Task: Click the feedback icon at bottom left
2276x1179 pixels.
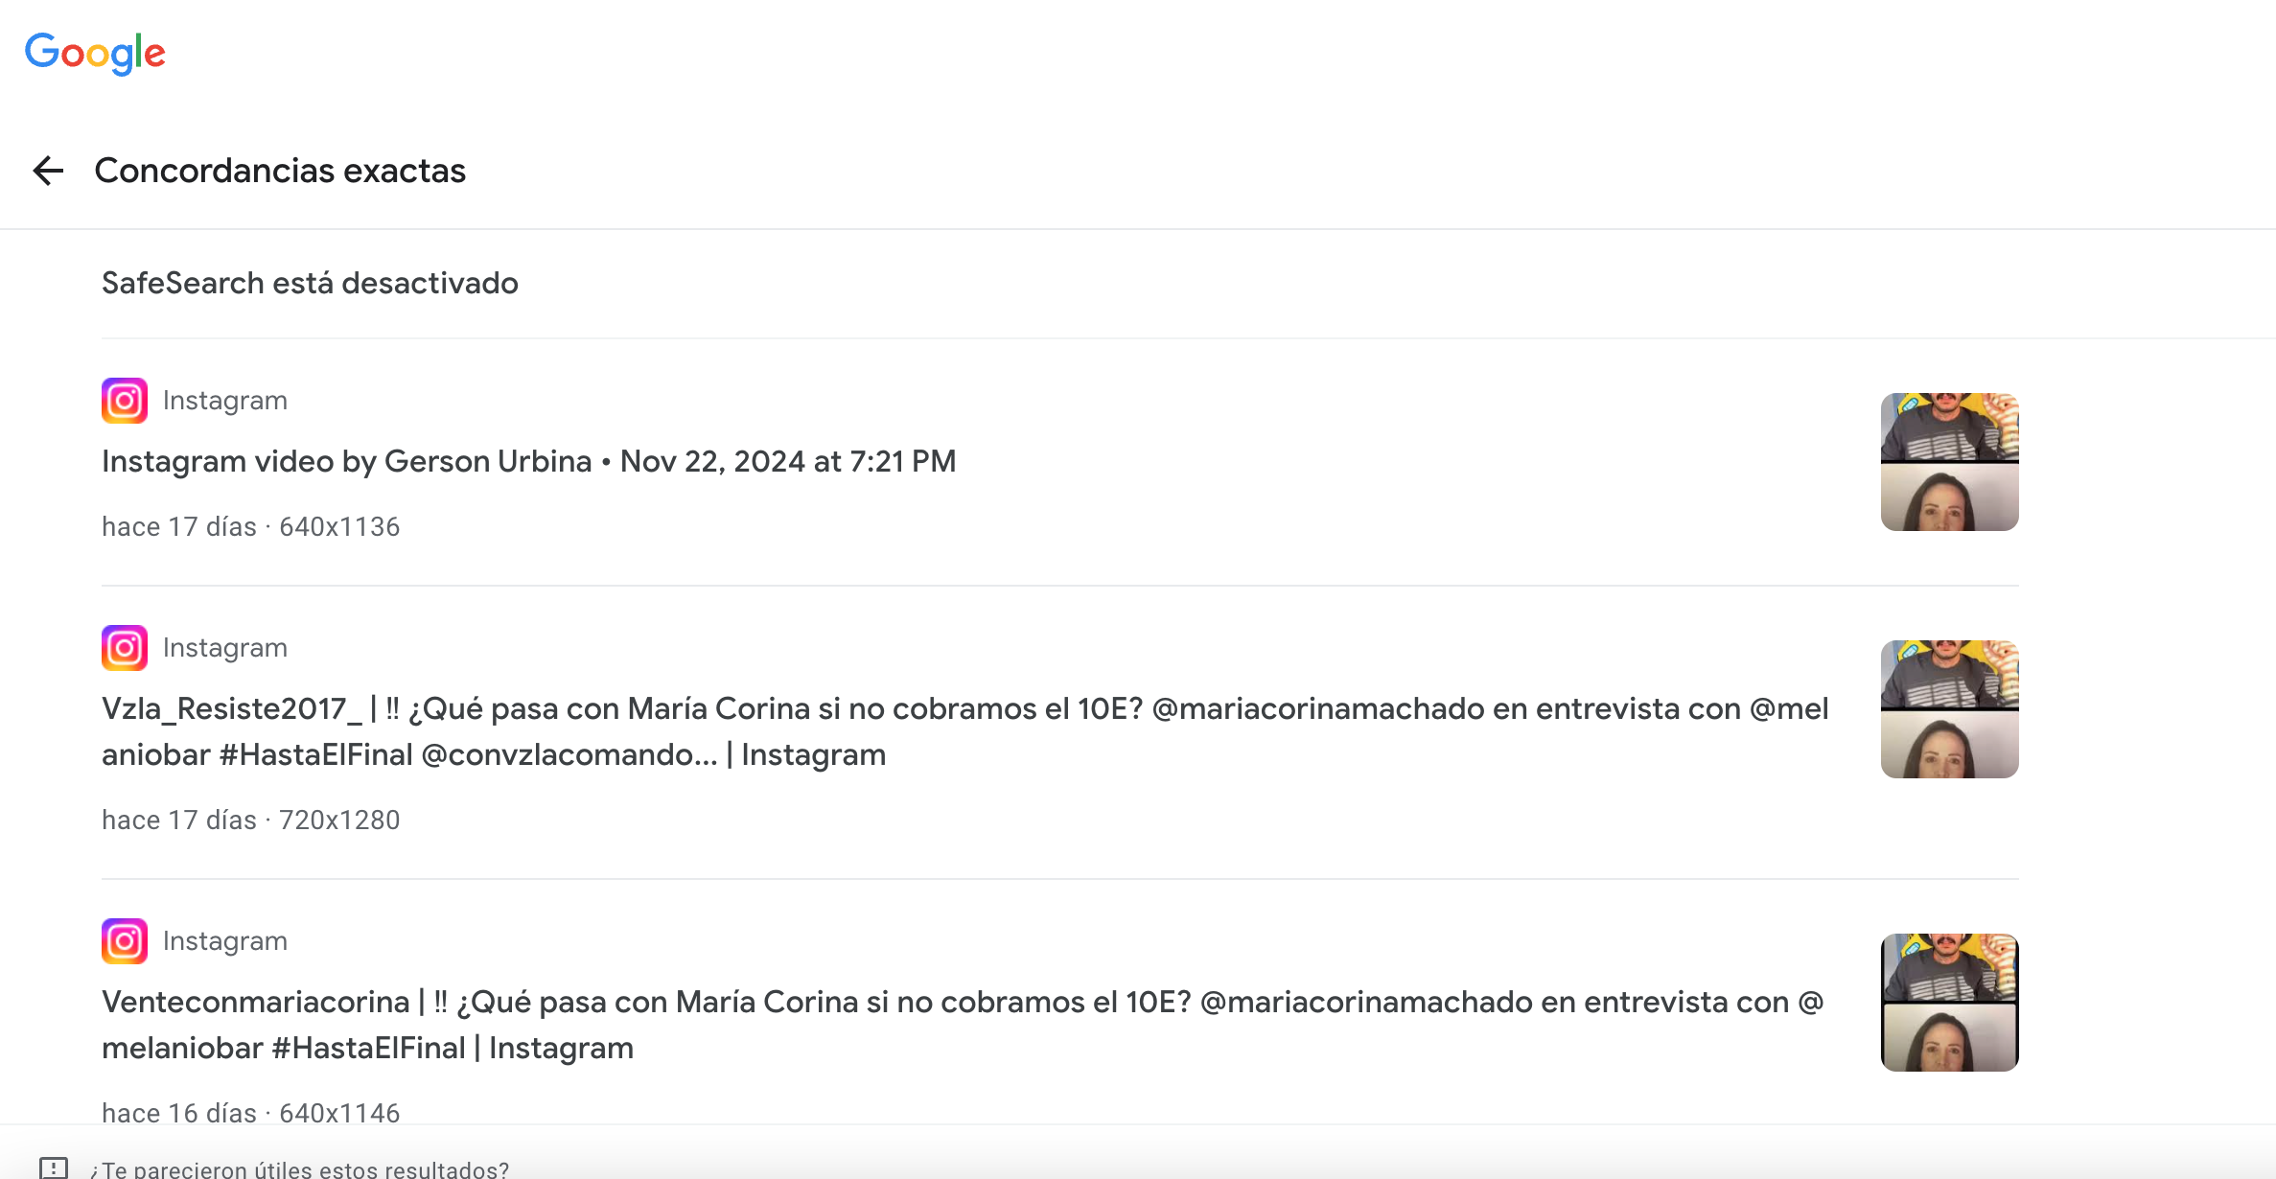Action: [x=54, y=1167]
